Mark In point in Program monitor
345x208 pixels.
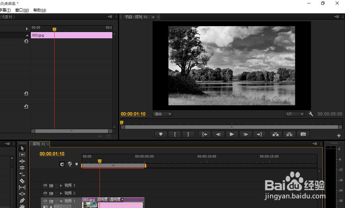[175, 134]
